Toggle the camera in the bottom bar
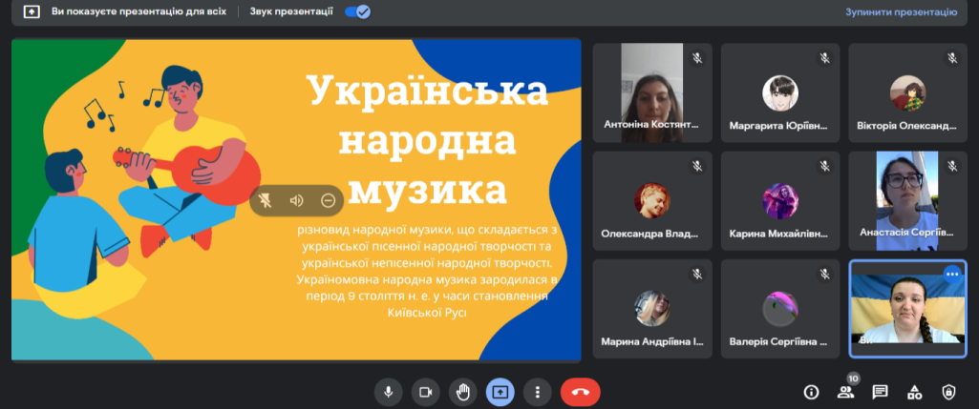Screen dimensions: 979x409 tap(426, 391)
